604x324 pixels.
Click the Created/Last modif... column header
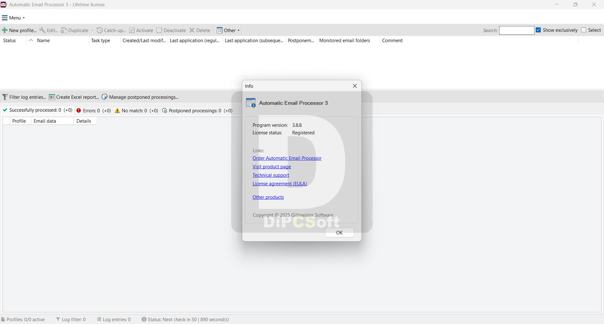(144, 40)
